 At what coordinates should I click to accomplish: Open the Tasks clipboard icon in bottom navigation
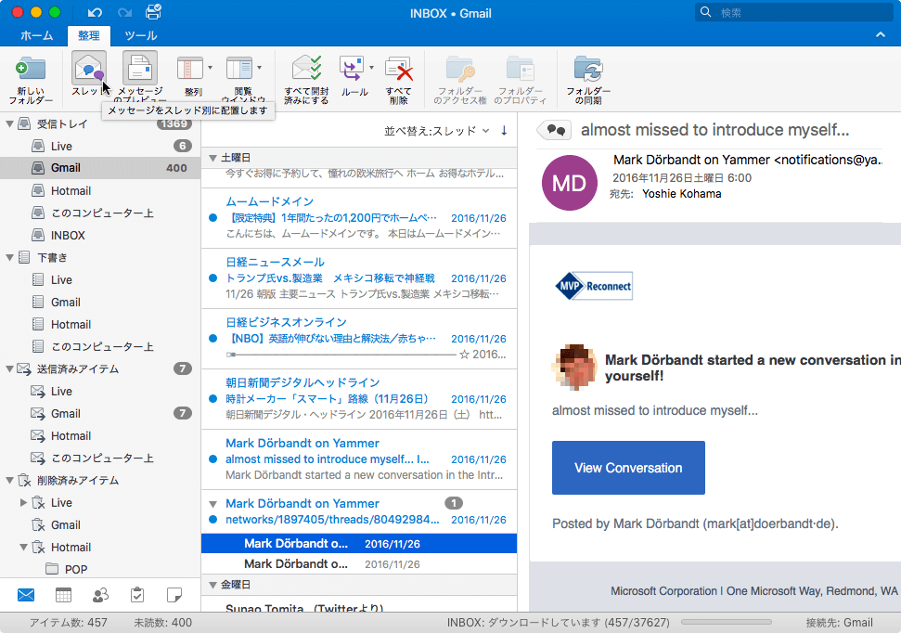click(x=137, y=595)
